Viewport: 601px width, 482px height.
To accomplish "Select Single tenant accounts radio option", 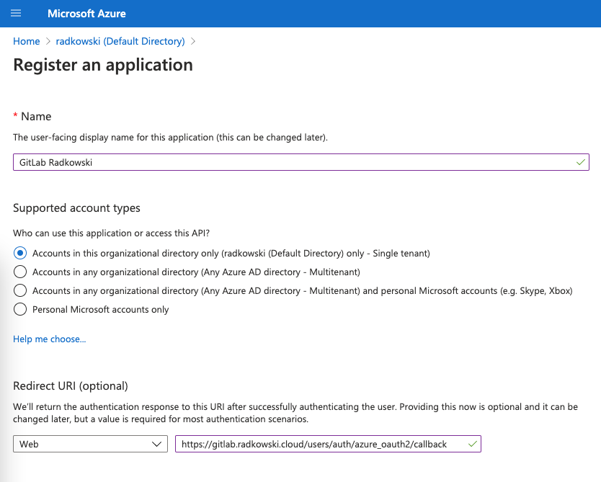I will tap(20, 254).
